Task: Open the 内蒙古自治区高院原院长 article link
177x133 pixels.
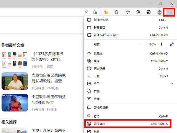Action: pyautogui.click(x=49, y=78)
